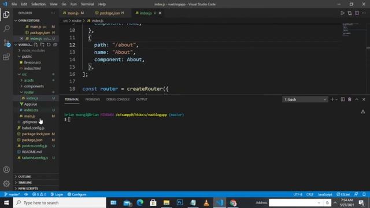
Task: Open the Explorer view in activity bar
Action: click(x=6, y=14)
